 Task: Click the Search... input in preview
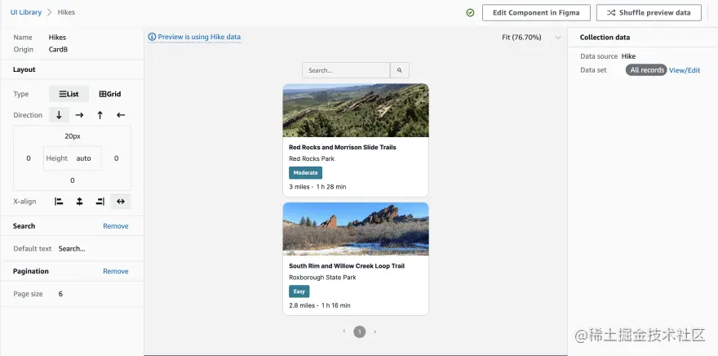tap(346, 70)
